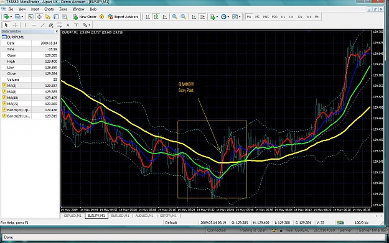This screenshot has width=389, height=243.
Task: Toggle the Market Watch window icon
Action: (30, 17)
